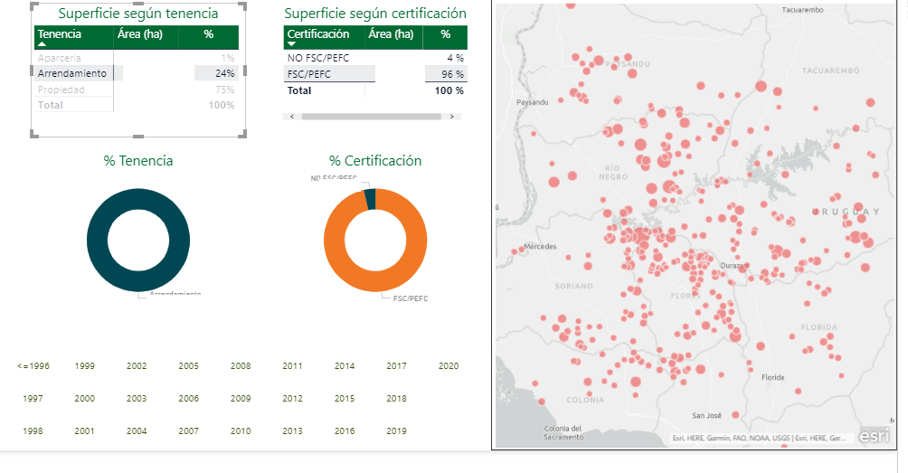Click the 96 % certification value
This screenshot has width=908, height=473.
pos(453,74)
